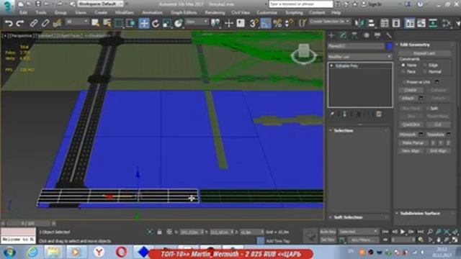Screen dimensions: 461x259
Task: Click the QuickSlice button
Action: (x=411, y=124)
